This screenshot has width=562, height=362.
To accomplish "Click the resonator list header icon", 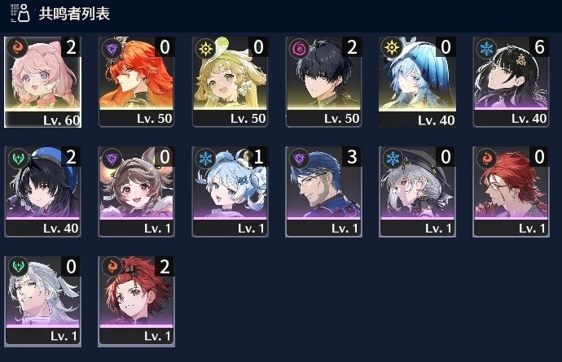I will (20, 13).
